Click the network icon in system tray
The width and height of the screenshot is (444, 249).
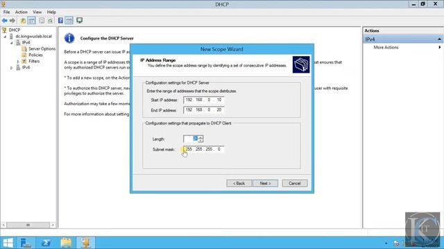396,243
